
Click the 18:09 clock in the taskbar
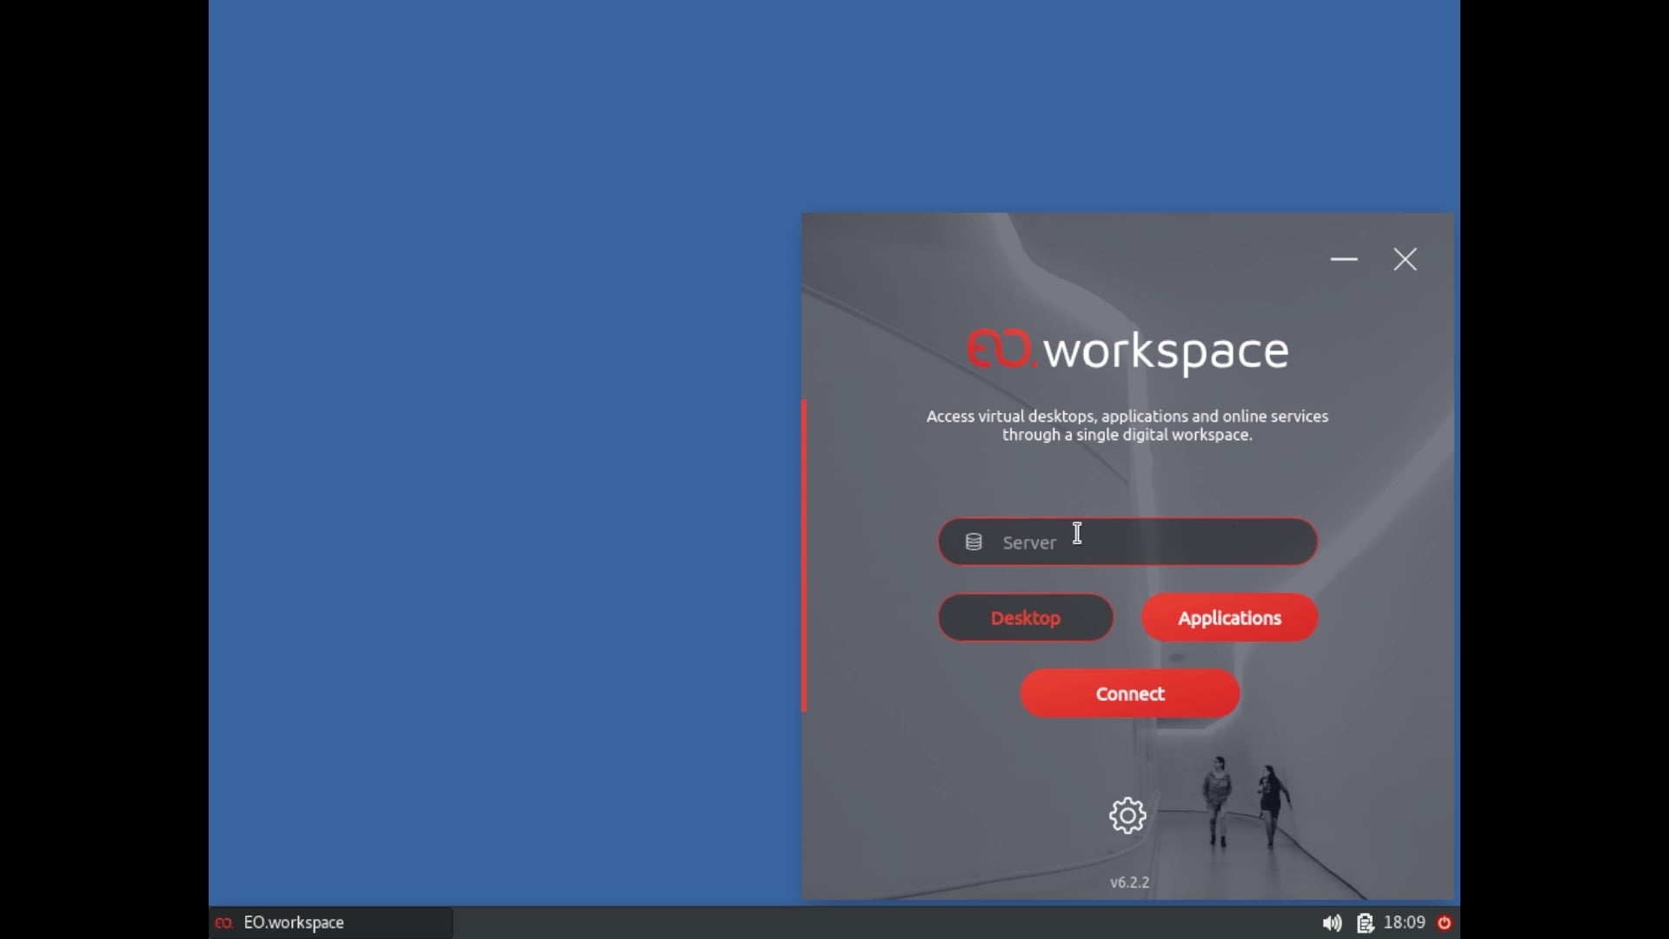(1404, 922)
